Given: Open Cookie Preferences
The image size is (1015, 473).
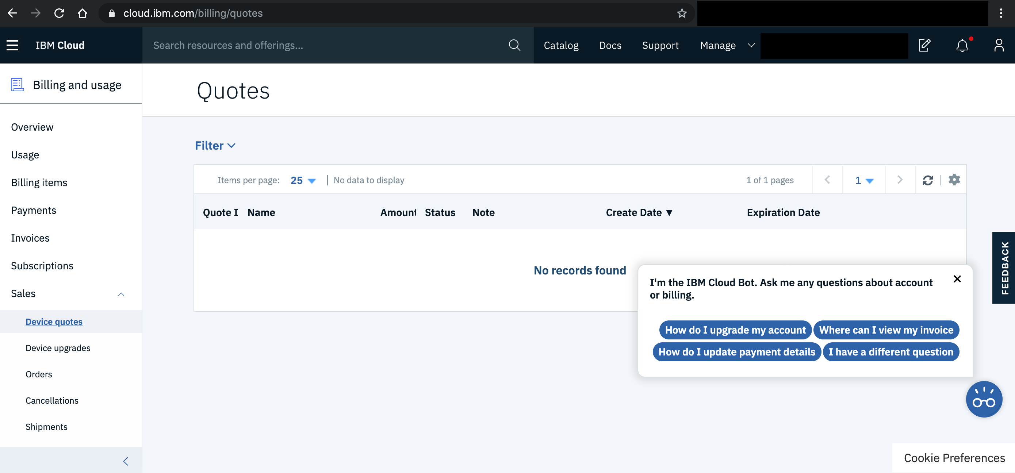Looking at the screenshot, I should [954, 458].
